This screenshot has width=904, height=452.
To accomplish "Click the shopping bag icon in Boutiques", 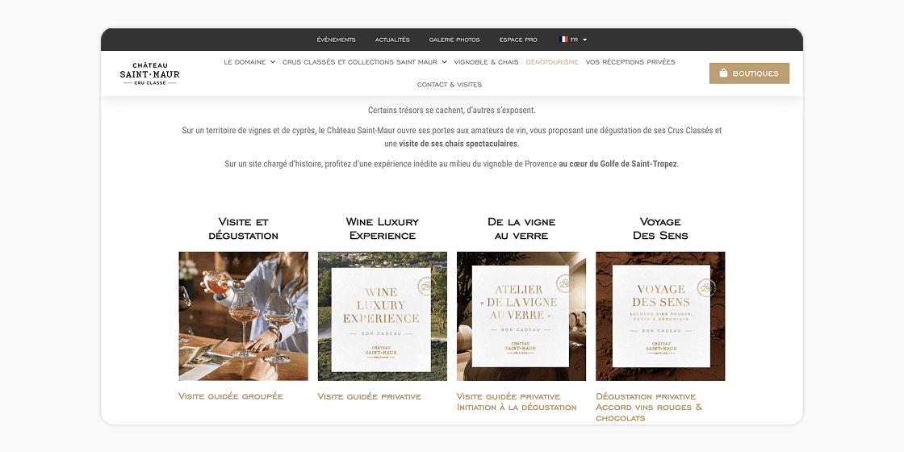I will [723, 73].
